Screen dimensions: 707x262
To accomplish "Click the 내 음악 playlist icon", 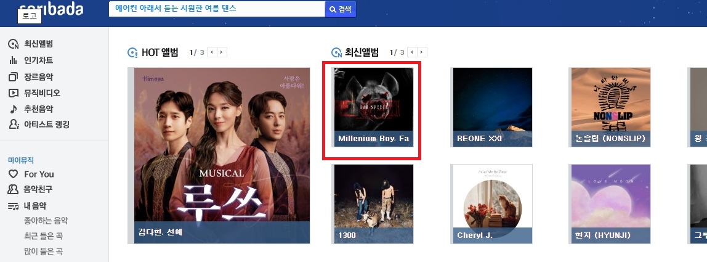I will (x=13, y=206).
